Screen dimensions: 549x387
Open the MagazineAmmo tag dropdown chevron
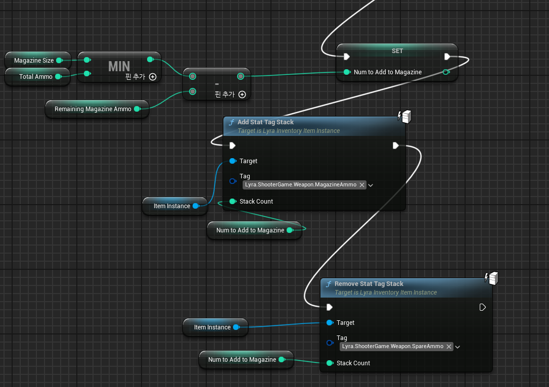[371, 185]
